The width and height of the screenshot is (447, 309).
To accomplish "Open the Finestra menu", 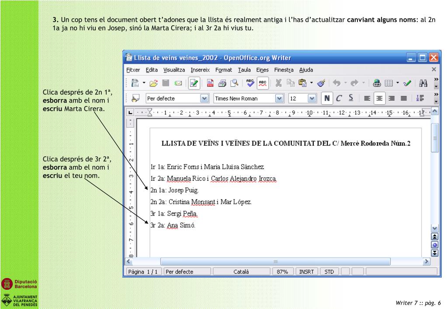I will tap(284, 70).
